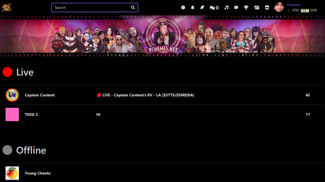The height and width of the screenshot is (182, 325).
Task: Click the PCMEMES.NET banner image
Action: coord(162,36)
